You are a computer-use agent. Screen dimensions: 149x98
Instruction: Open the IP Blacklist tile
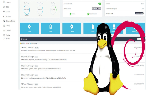72,28
